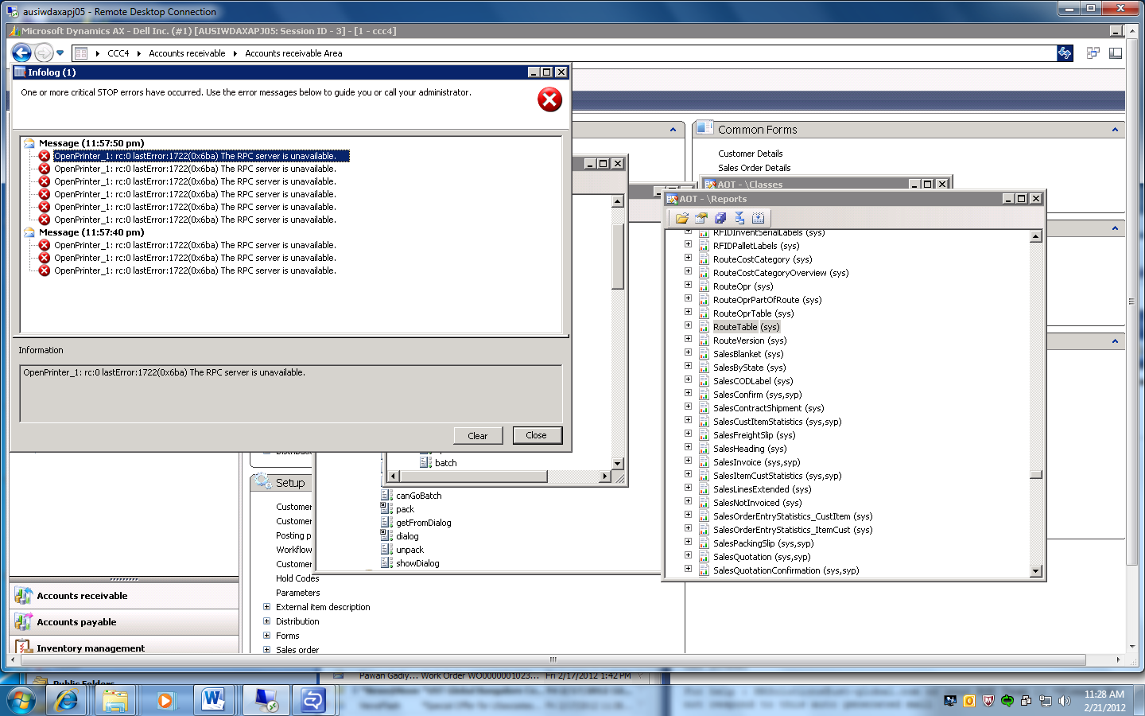
Task: Open Windows Media Player from taskbar
Action: pos(165,700)
